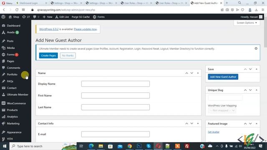Collapse the Save panel
This screenshot has height=150, width=267.
(256, 69)
